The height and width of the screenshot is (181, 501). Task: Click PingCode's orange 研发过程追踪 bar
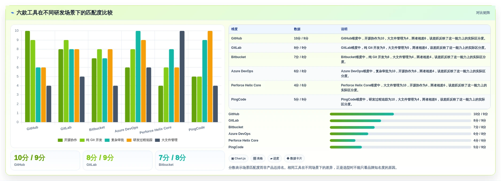click(210, 77)
